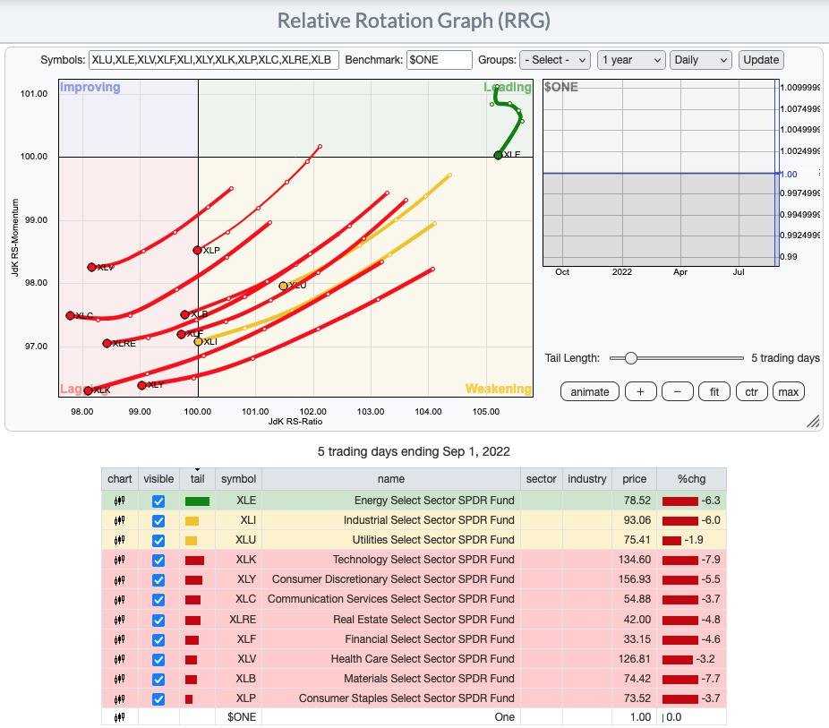The width and height of the screenshot is (829, 728).
Task: Click the green XLE tail swatch
Action: (197, 501)
